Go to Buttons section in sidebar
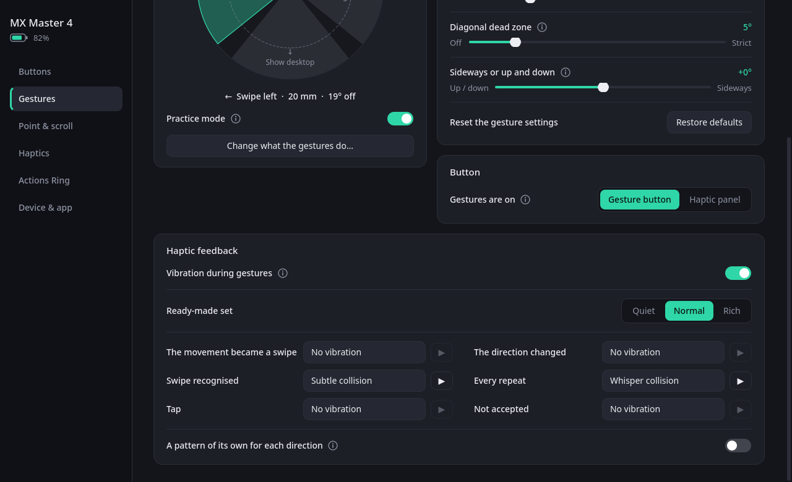792x482 pixels. click(x=66, y=72)
